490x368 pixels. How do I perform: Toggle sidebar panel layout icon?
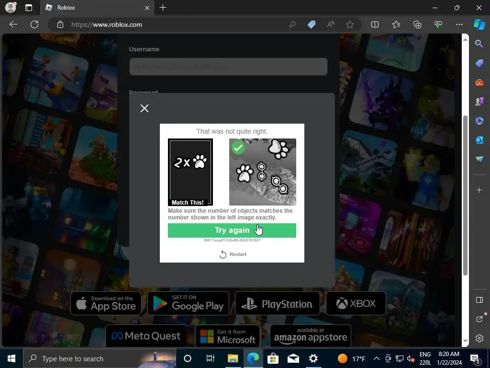(x=479, y=300)
